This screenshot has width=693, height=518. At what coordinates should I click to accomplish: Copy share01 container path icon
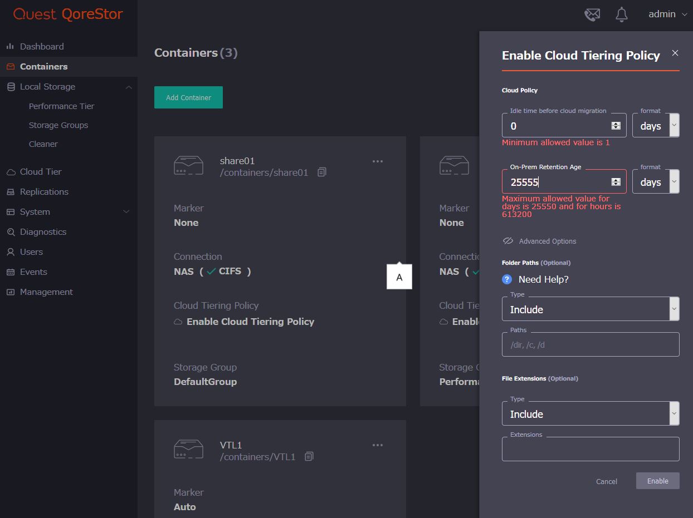click(322, 172)
